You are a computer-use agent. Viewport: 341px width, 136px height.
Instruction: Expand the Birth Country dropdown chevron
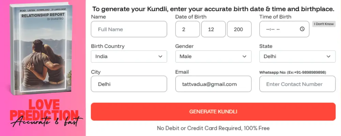(x=160, y=56)
